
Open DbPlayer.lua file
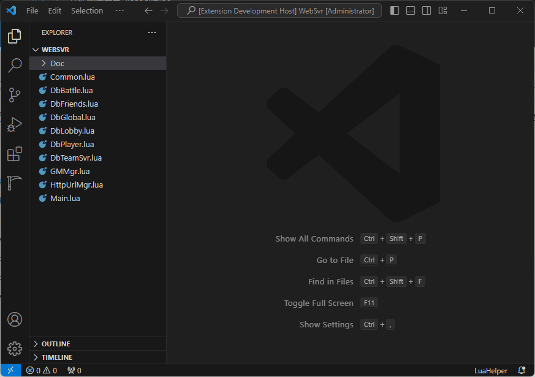click(98, 144)
